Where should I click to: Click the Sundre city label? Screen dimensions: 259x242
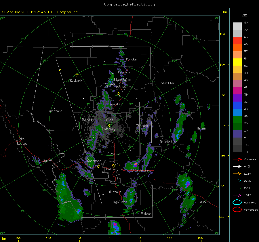point(87,119)
